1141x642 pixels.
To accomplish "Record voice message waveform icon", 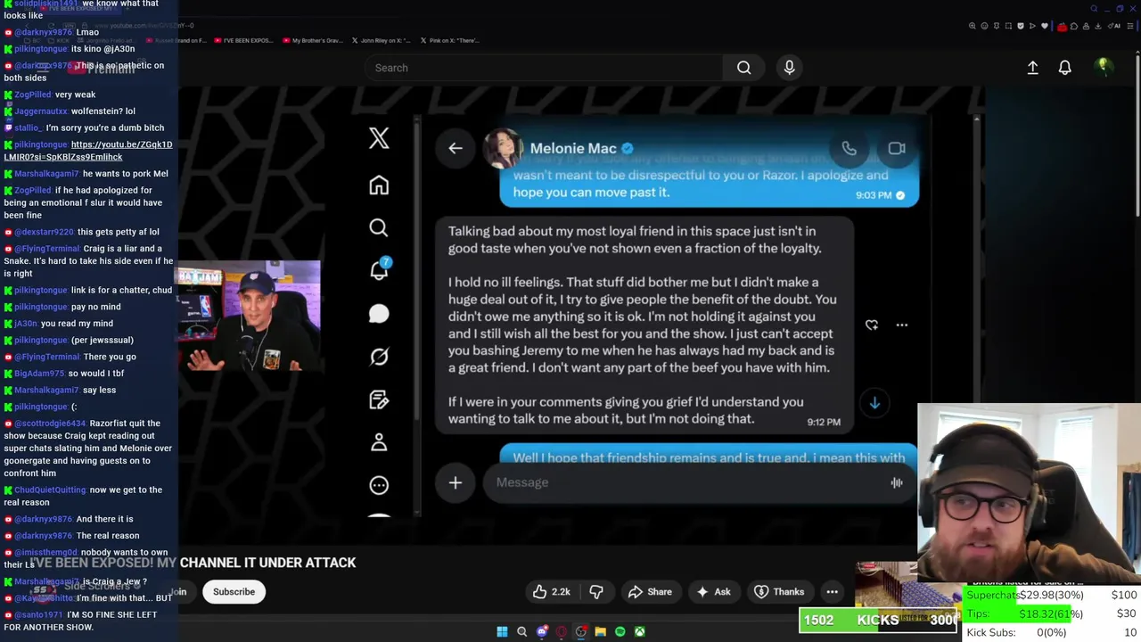I will 897,482.
